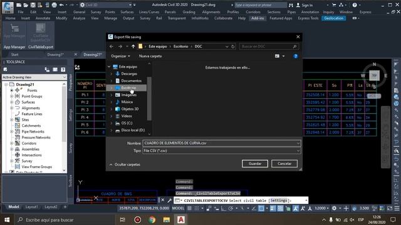
Task: Toggle snap mode in status bar
Action: tap(196, 208)
